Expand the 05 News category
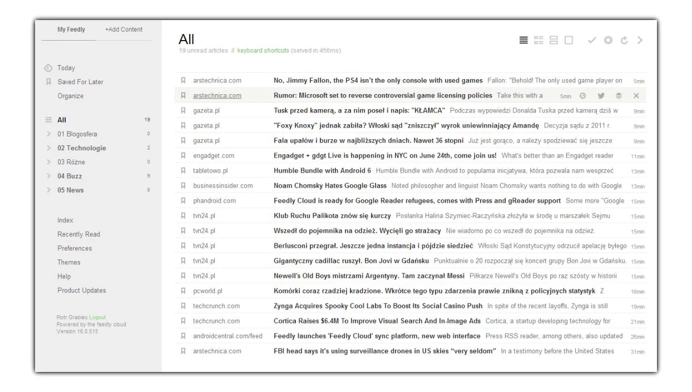 [x=49, y=190]
